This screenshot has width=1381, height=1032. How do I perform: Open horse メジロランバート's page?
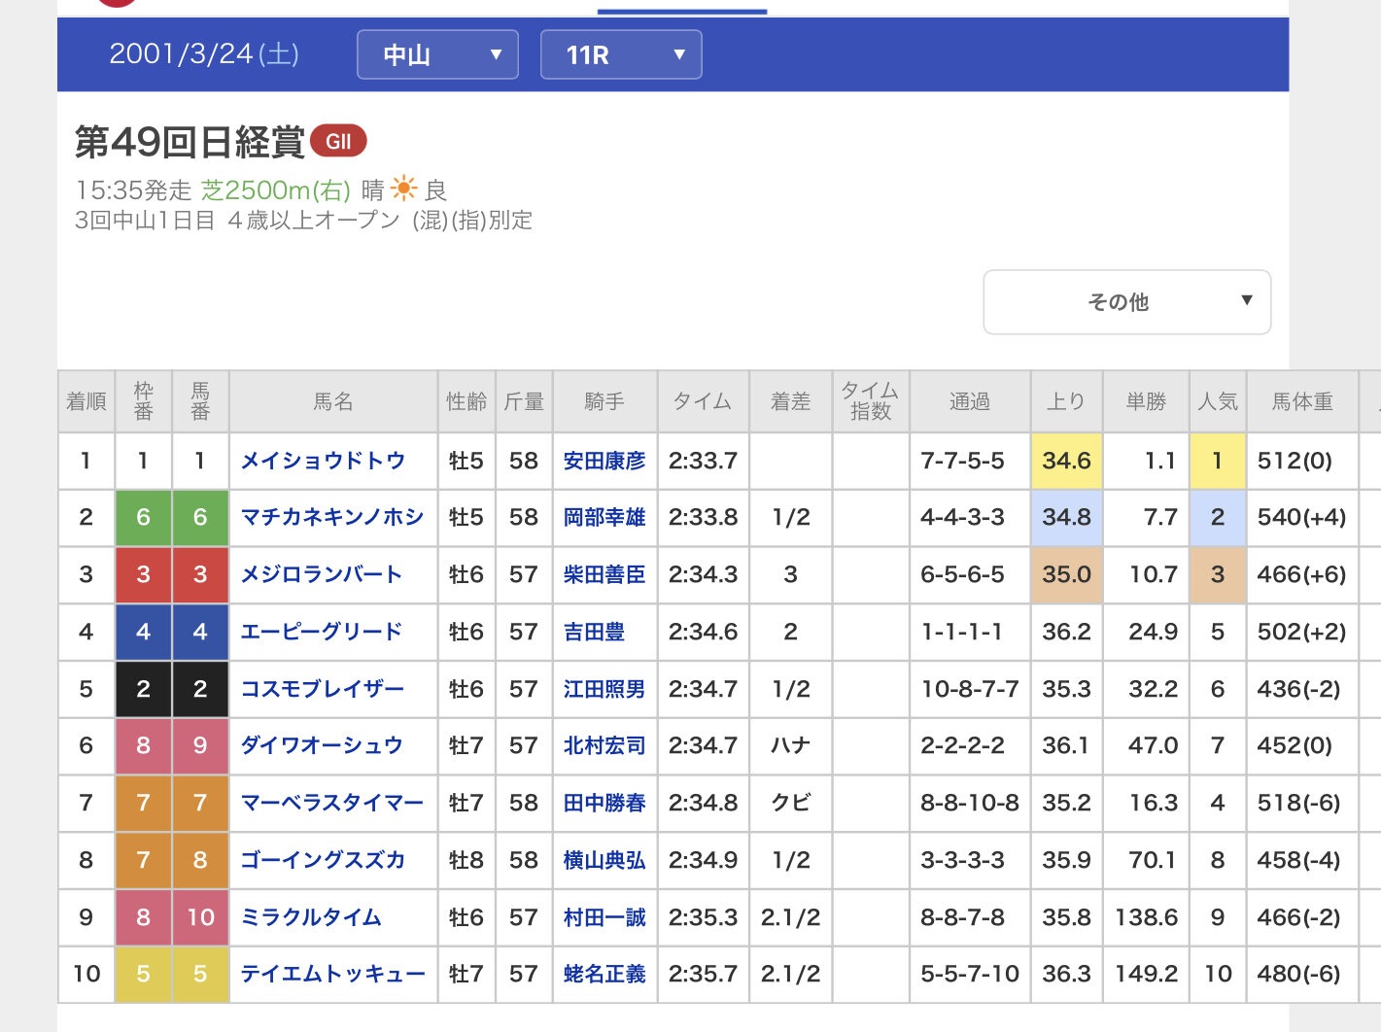coord(321,574)
